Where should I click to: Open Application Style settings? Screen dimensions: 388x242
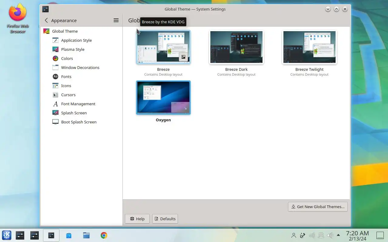pyautogui.click(x=81, y=40)
